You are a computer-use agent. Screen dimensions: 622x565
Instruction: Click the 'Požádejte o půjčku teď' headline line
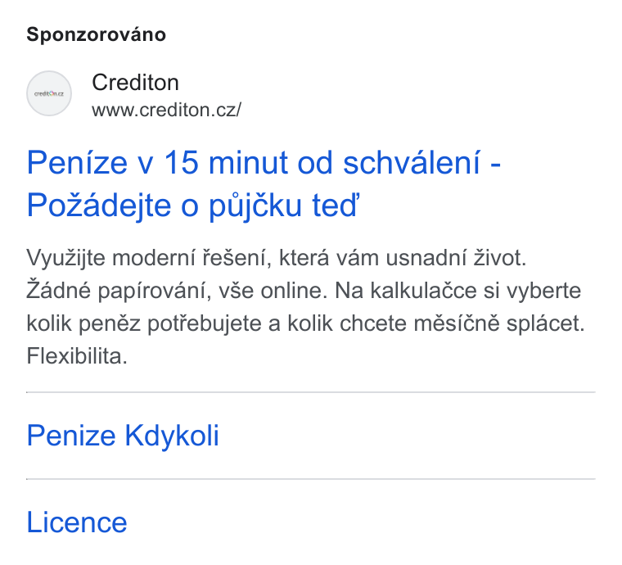(x=193, y=206)
